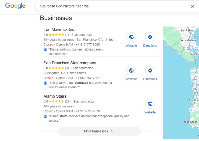Click Alamo Stairs' 27 reviews count
This screenshot has height=141, width=199.
[68, 101]
